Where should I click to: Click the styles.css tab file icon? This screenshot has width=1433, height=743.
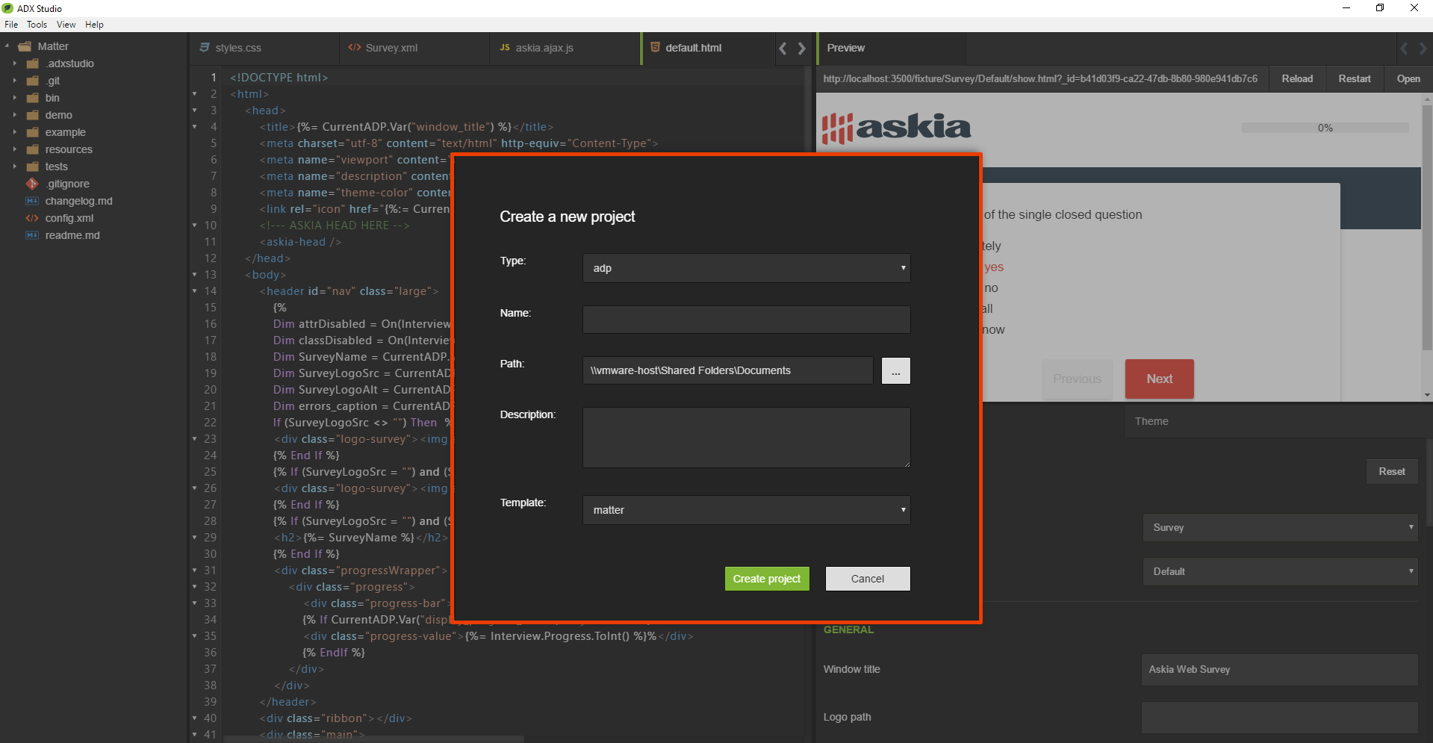coord(205,48)
